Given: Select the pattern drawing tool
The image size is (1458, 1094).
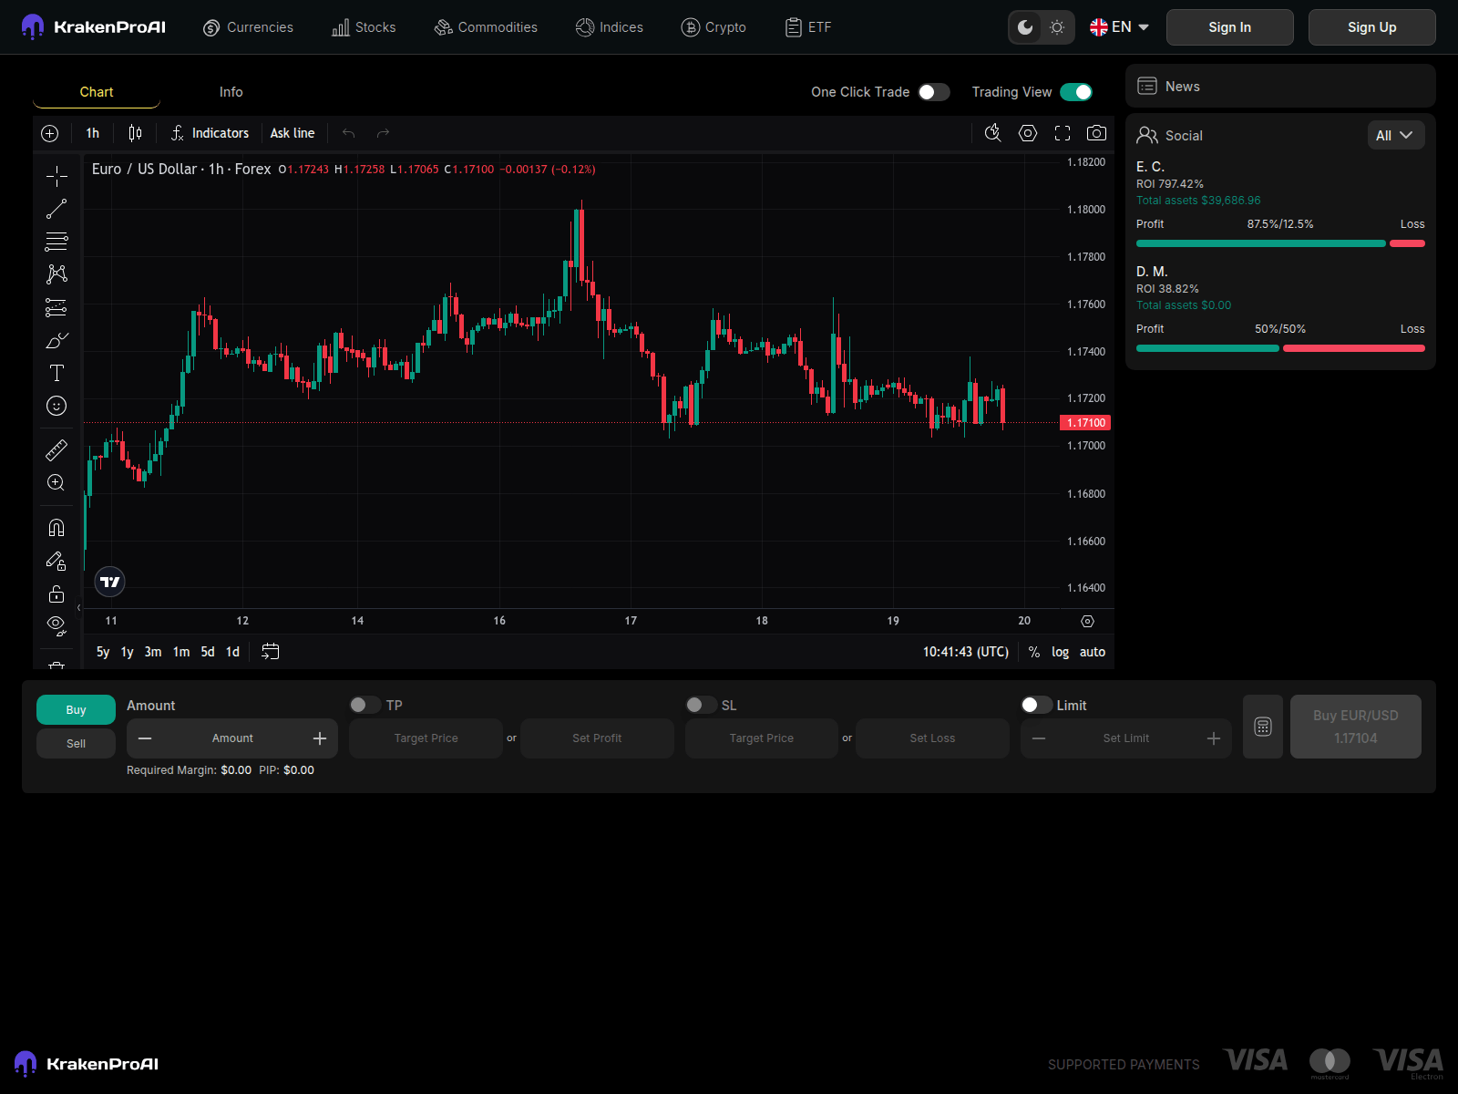Looking at the screenshot, I should [56, 274].
